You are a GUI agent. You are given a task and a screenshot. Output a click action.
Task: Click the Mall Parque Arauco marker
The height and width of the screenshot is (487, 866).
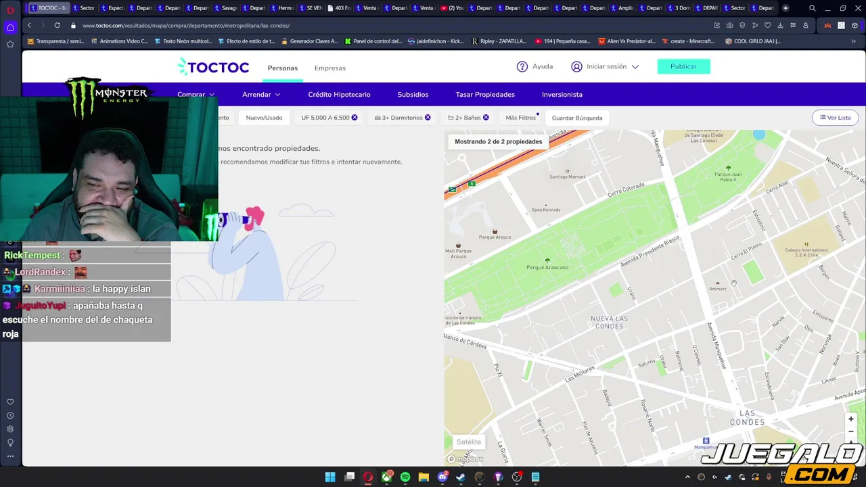coord(458,246)
